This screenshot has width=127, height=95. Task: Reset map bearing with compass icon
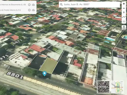124,13
